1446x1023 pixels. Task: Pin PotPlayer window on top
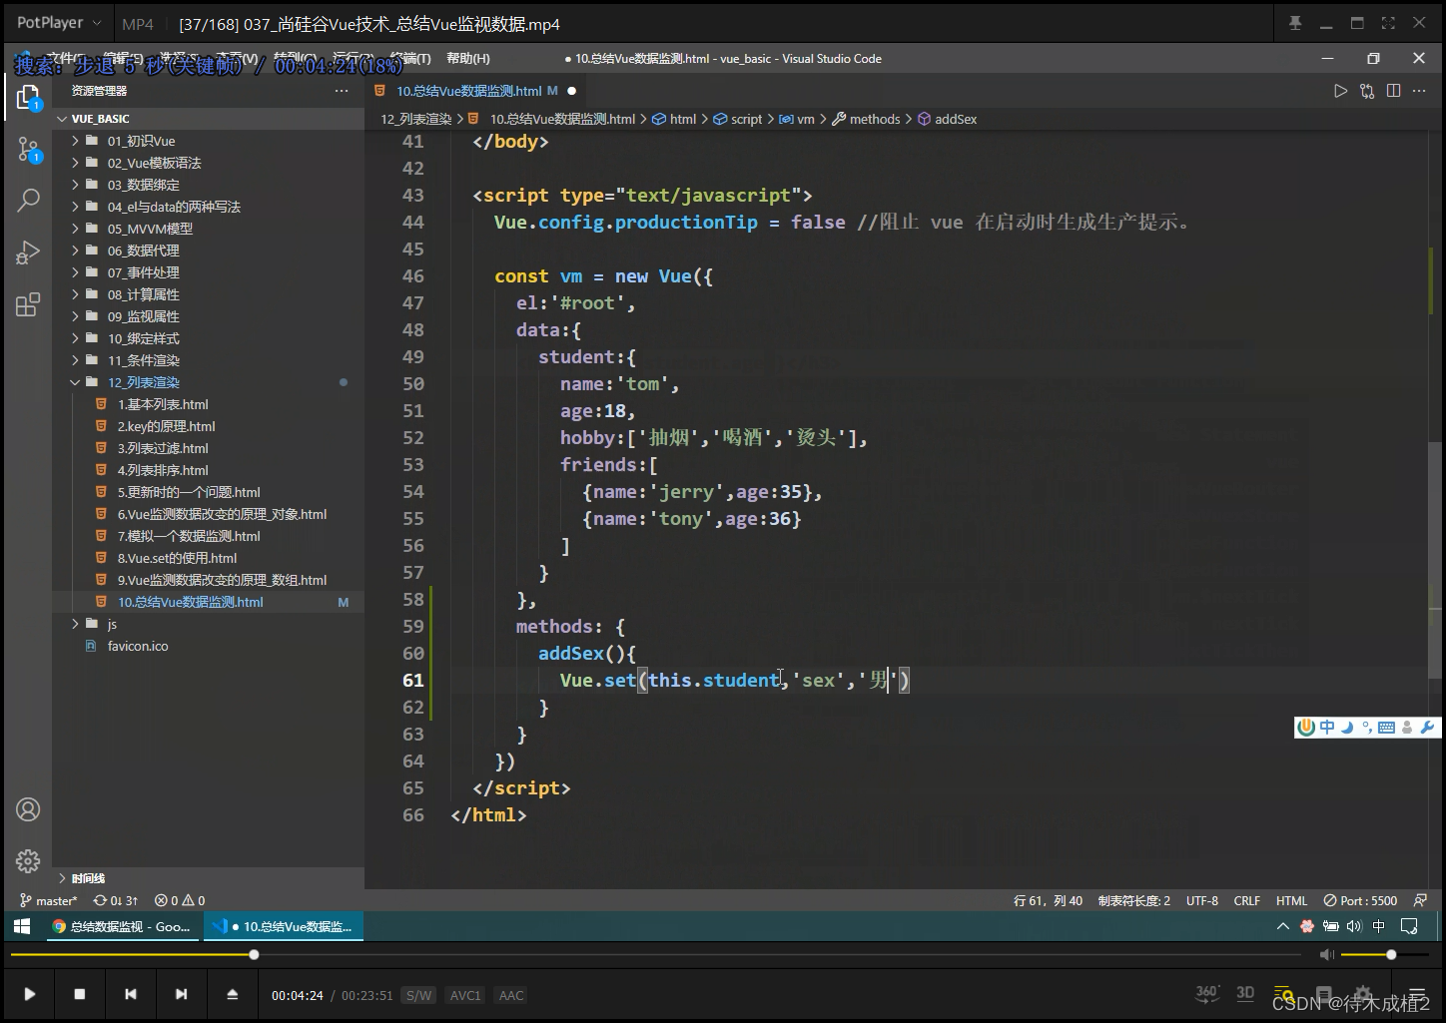[x=1295, y=23]
